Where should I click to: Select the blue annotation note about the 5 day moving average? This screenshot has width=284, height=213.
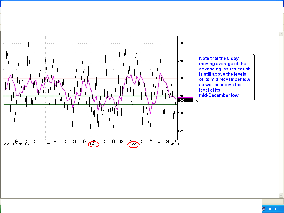pyautogui.click(x=225, y=78)
